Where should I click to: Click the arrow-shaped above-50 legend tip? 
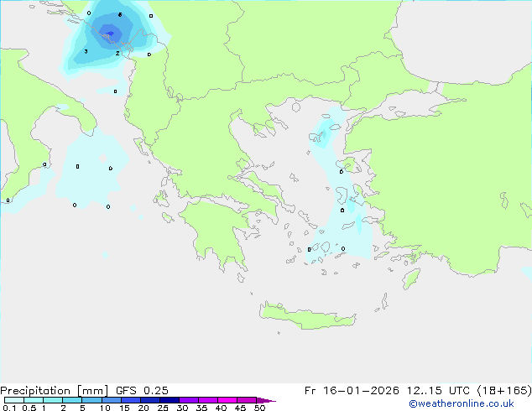(266, 400)
